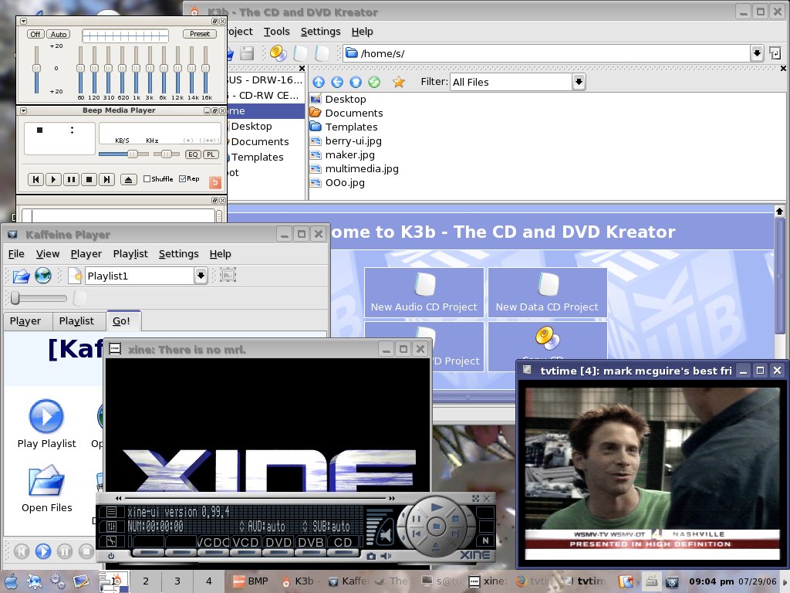Image resolution: width=790 pixels, height=593 pixels.
Task: Toggle the equalizer Auto button
Action: (59, 34)
